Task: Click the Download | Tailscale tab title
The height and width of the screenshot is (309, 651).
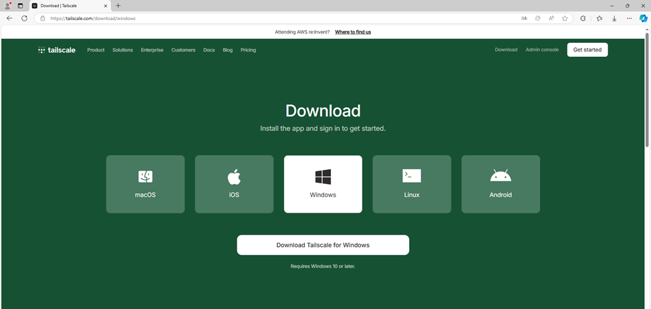Action: pos(59,6)
